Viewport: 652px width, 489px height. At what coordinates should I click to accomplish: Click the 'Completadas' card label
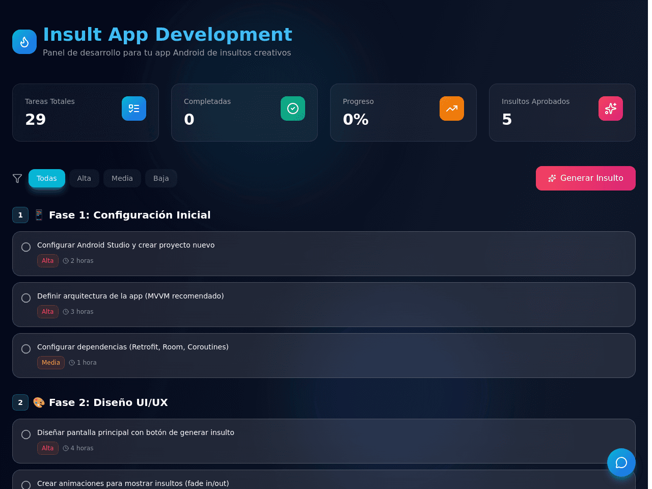pos(207,101)
